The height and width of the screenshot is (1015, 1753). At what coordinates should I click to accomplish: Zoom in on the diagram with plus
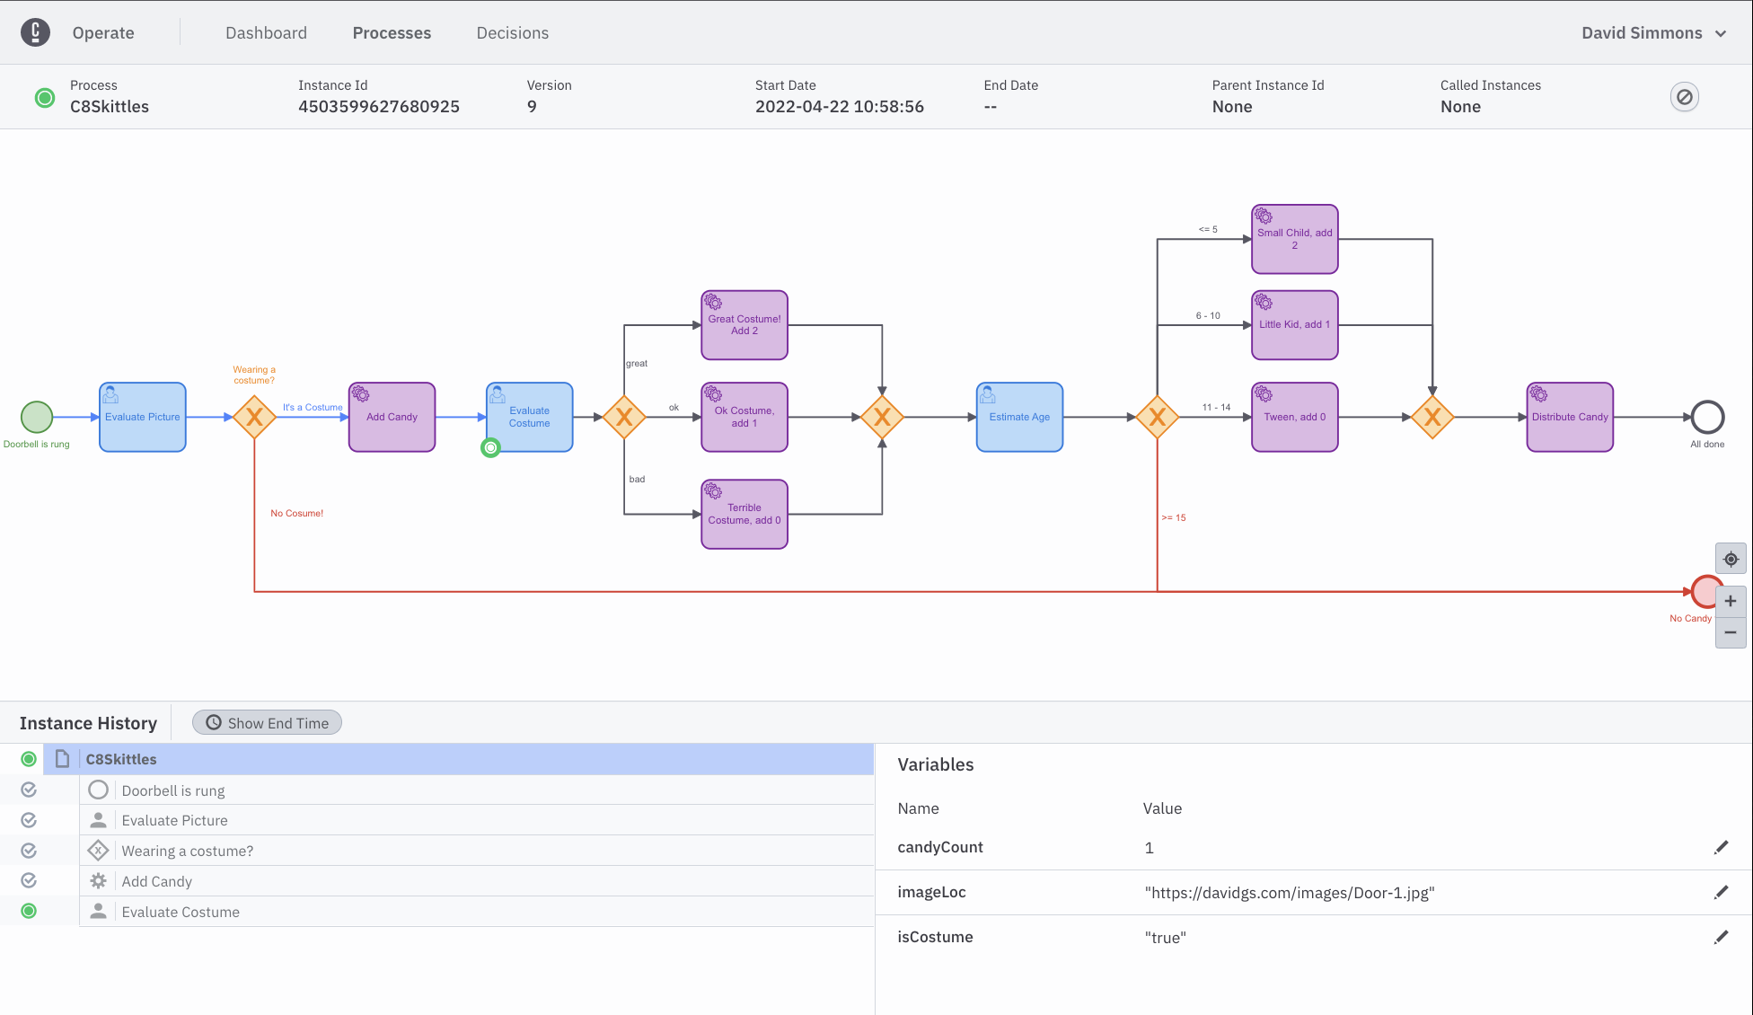pos(1731,601)
